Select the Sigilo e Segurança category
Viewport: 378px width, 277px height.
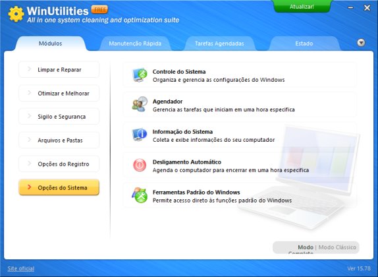tap(59, 116)
